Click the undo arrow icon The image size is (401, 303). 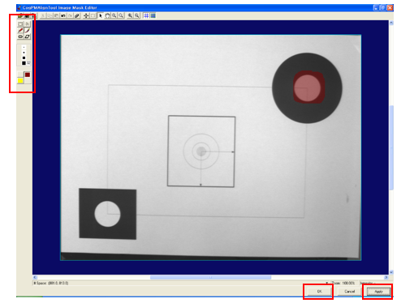tap(63, 15)
